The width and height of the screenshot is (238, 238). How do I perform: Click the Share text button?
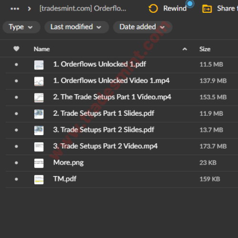[228, 9]
